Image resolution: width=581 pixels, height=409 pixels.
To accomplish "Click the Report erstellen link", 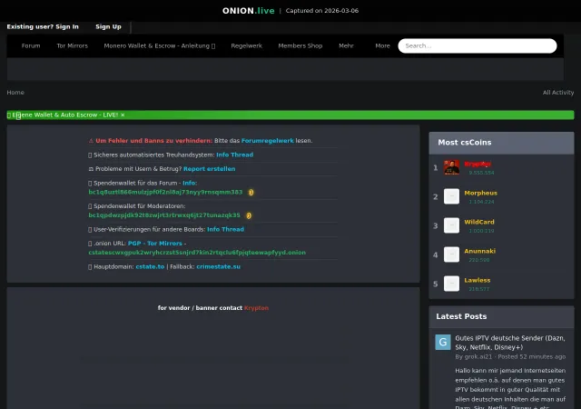I will [x=210, y=169].
